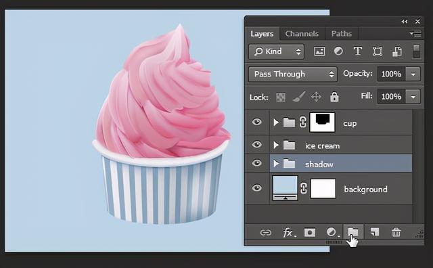Click mask link chain on cup group
This screenshot has width=433, height=268.
[x=303, y=122]
